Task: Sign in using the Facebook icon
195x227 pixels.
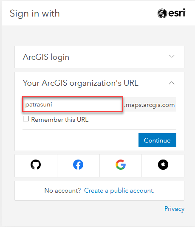Action: [78, 165]
